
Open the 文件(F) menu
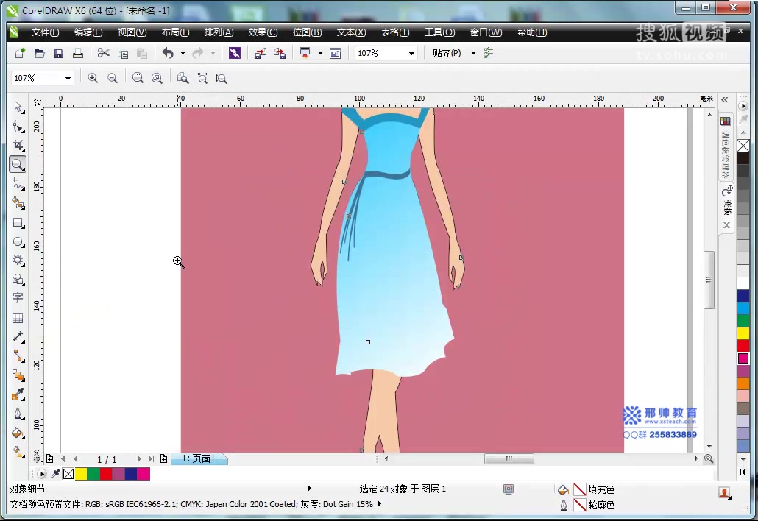pyautogui.click(x=45, y=32)
